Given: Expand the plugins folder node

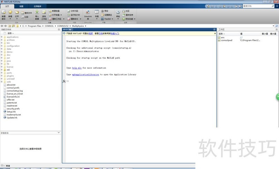Looking at the screenshot, I should [2, 76].
